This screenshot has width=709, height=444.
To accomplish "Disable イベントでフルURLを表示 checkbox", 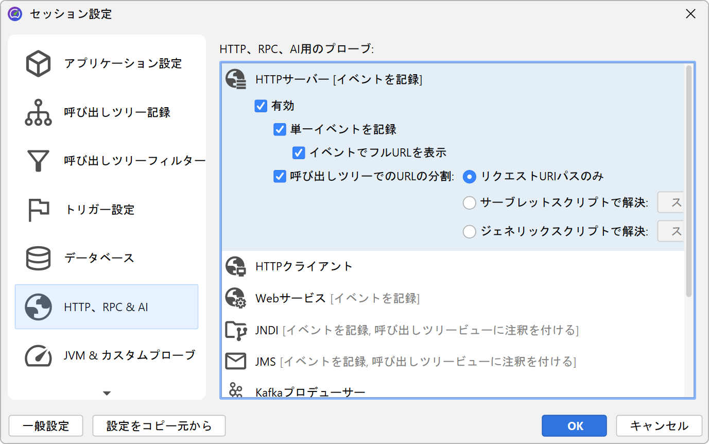I will [299, 152].
